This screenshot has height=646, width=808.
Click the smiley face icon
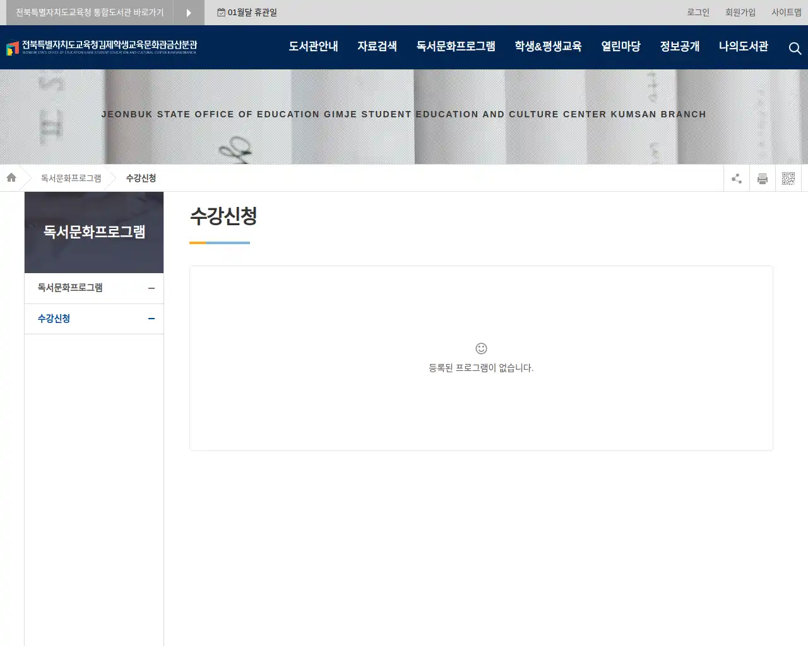tap(481, 348)
